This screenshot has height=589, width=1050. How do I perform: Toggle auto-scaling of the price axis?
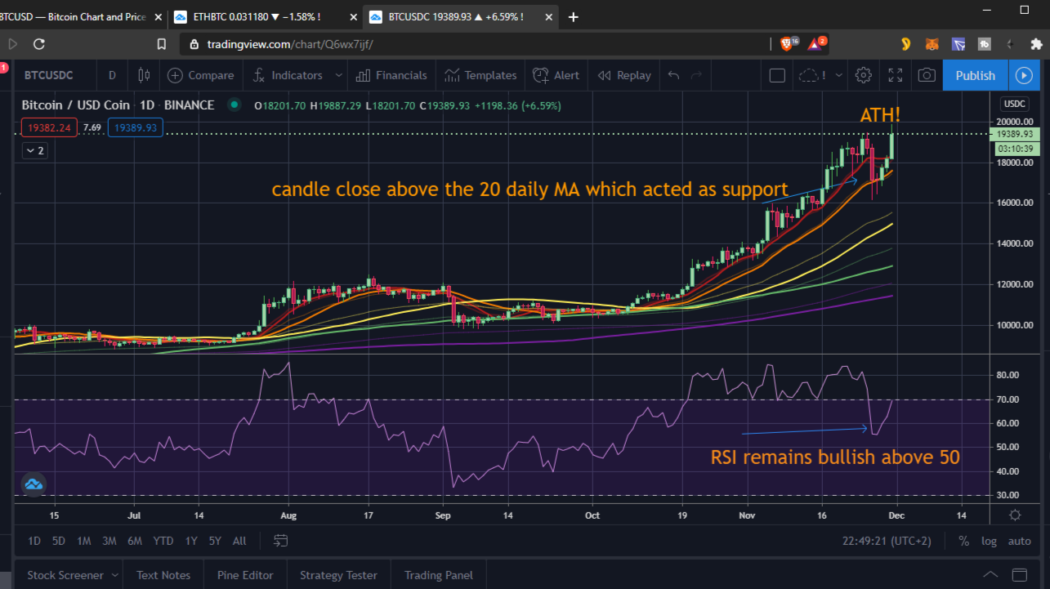(1019, 540)
